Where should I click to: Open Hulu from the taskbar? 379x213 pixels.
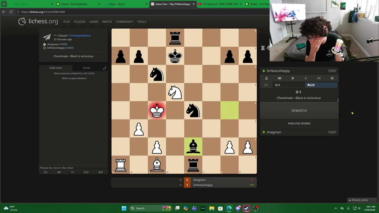[x=203, y=208]
